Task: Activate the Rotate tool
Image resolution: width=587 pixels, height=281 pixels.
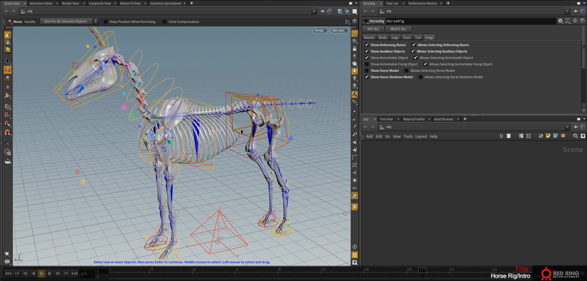Action: (x=8, y=78)
